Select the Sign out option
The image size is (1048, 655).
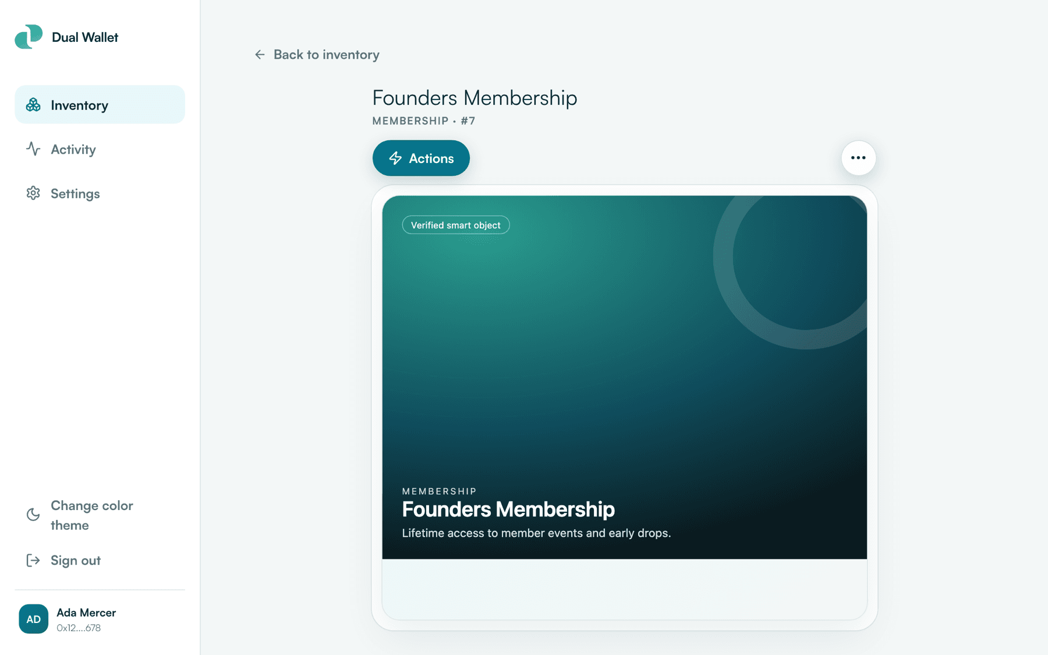click(100, 560)
